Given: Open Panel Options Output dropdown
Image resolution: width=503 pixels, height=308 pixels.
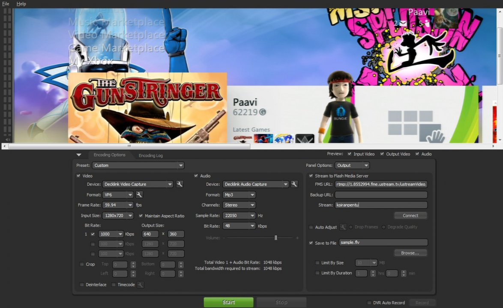Looking at the screenshot, I should pyautogui.click(x=352, y=166).
